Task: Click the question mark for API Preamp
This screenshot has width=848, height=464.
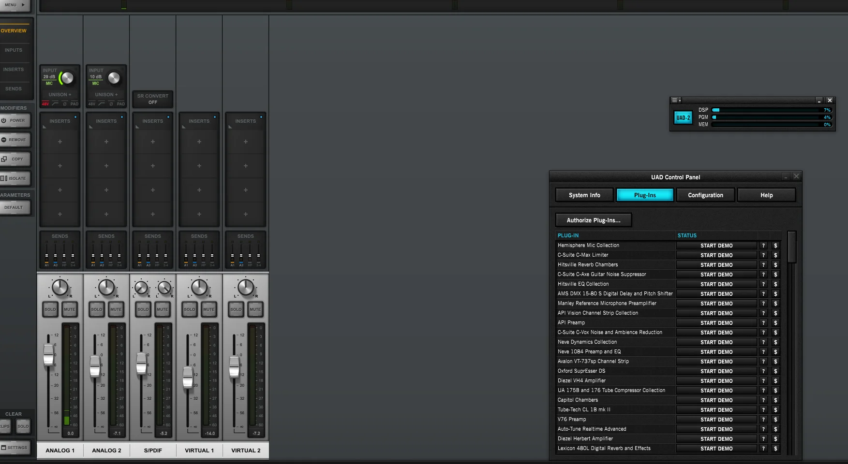Action: click(x=763, y=323)
